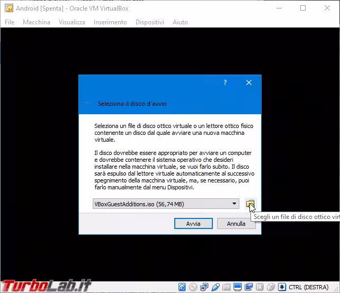
Task: Click the mouse integration status icon
Action: coord(270,287)
